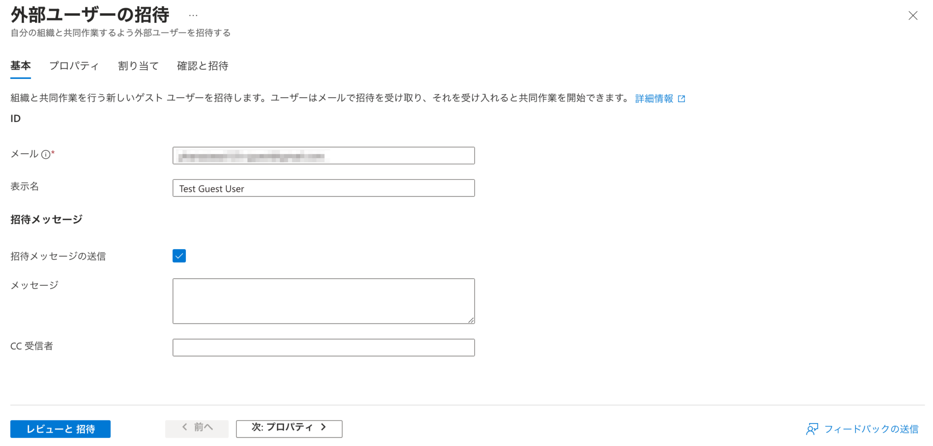Click inside the CC 受信者 input field
933x446 pixels.
click(x=323, y=347)
